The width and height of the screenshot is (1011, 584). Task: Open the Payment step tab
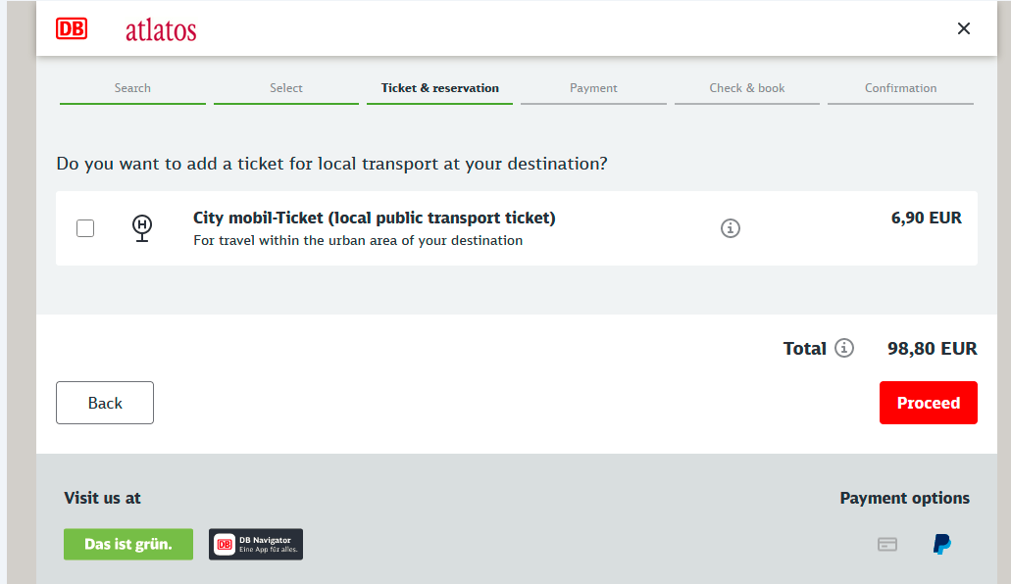tap(593, 88)
